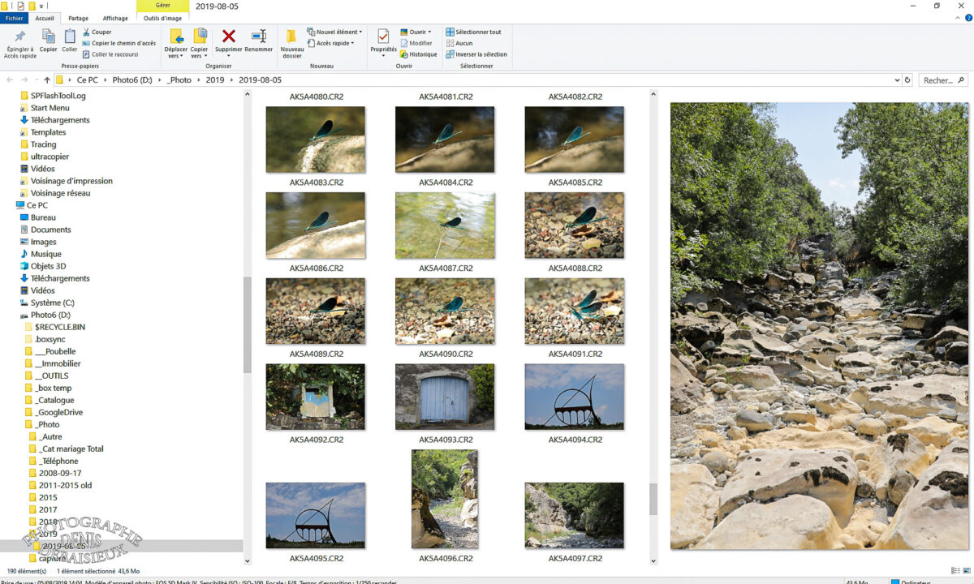
Task: Open the Outils d'image tab
Action: click(x=162, y=18)
